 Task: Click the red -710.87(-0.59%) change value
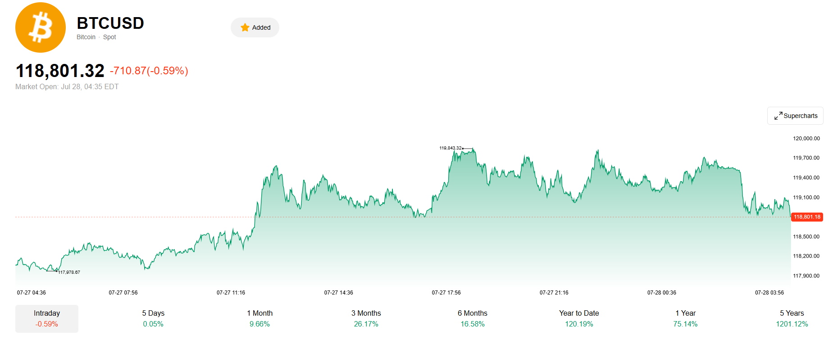pyautogui.click(x=149, y=71)
